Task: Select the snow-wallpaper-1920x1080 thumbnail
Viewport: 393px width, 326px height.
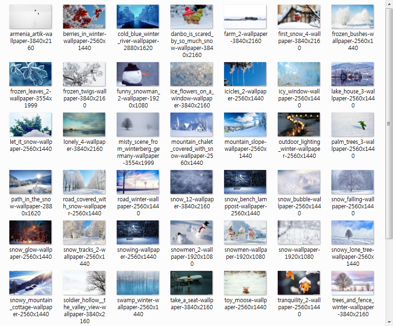Action: point(299,233)
